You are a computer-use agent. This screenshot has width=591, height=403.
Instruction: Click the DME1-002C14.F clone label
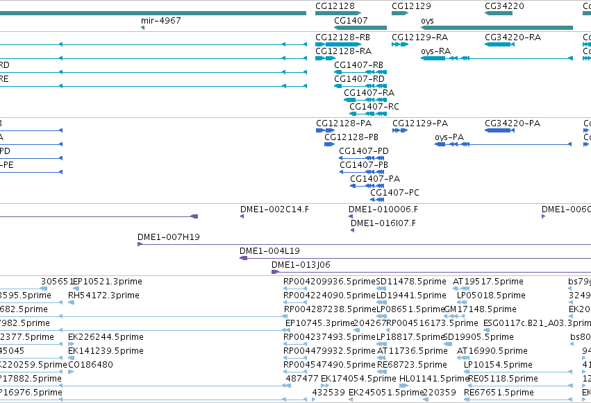click(274, 209)
